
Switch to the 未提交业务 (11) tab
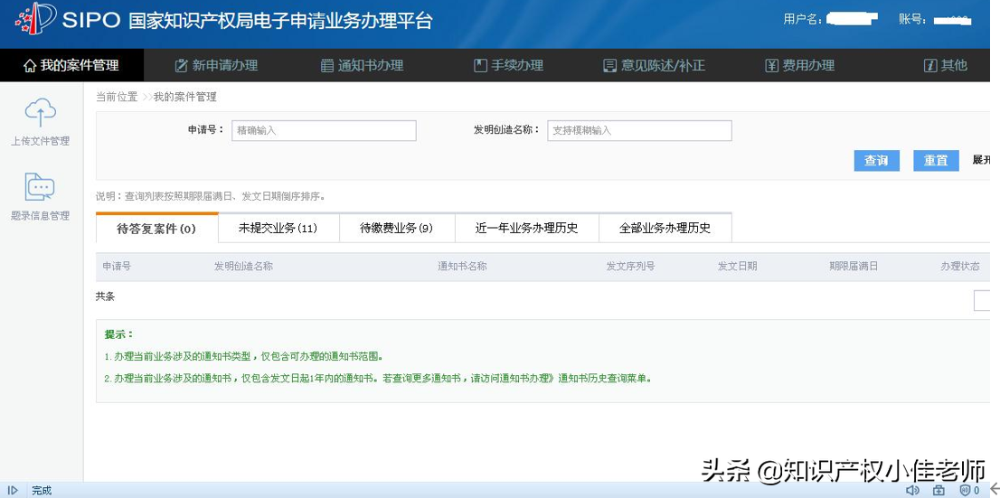[278, 229]
